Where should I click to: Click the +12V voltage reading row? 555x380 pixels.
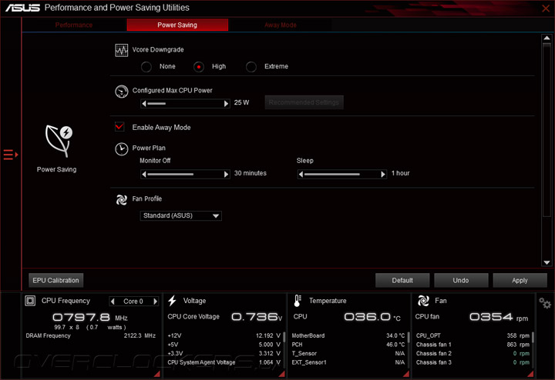[224, 335]
